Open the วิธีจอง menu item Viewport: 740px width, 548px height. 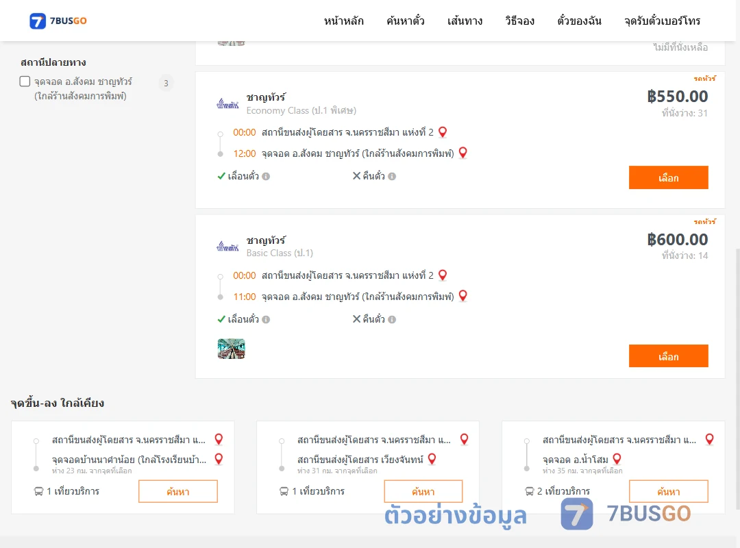519,21
